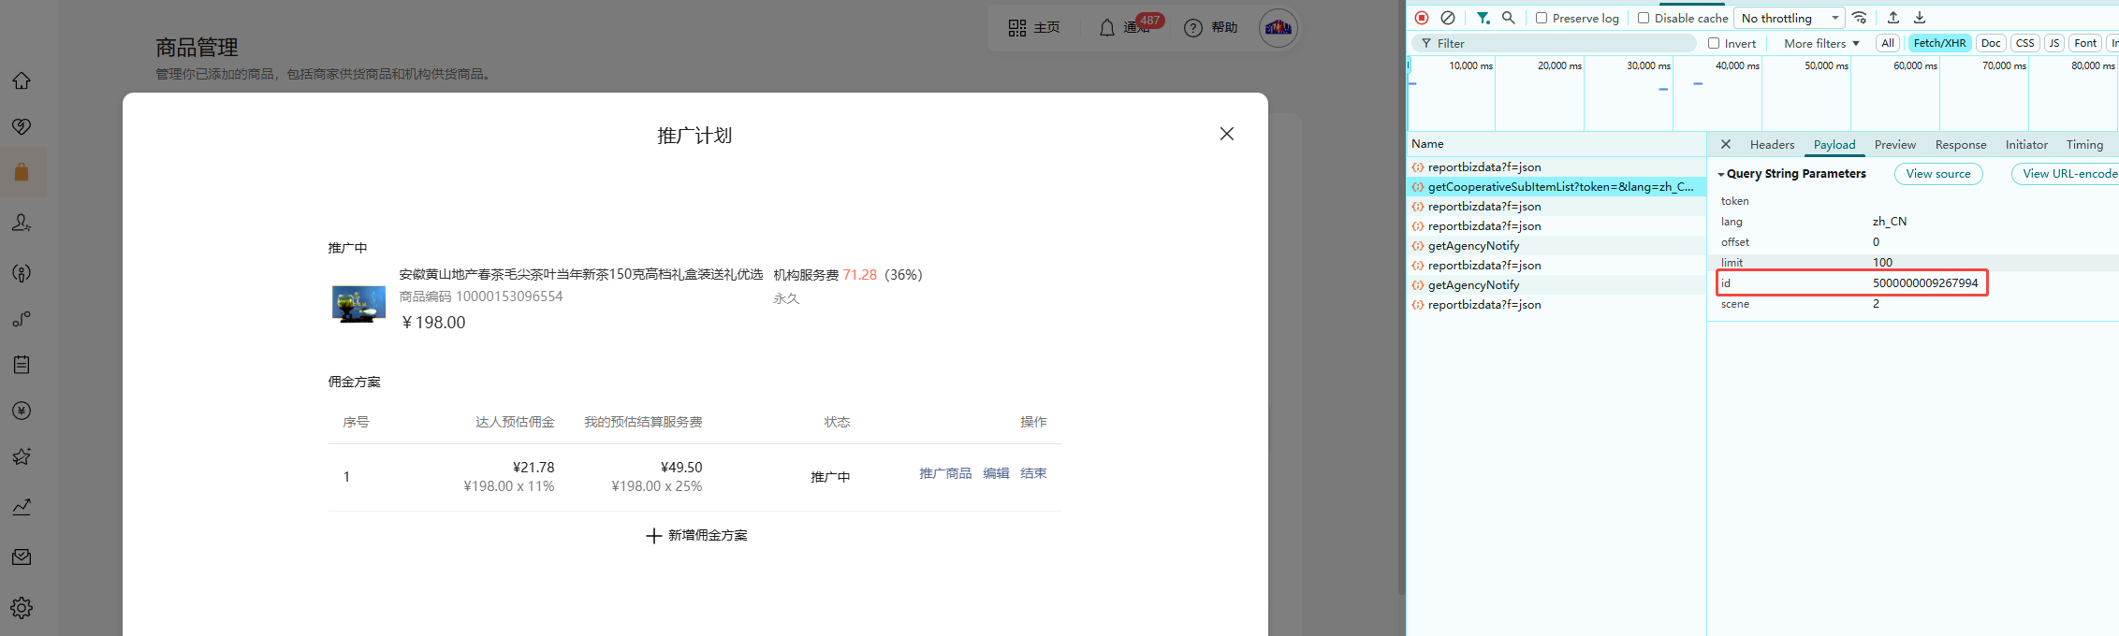Toggle the network filter funnel icon
Image resolution: width=2119 pixels, height=636 pixels.
[1483, 18]
